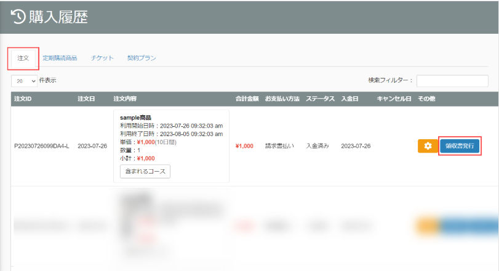The height and width of the screenshot is (271, 499).
Task: Click the キャンセル日 column header
Action: pyautogui.click(x=393, y=99)
